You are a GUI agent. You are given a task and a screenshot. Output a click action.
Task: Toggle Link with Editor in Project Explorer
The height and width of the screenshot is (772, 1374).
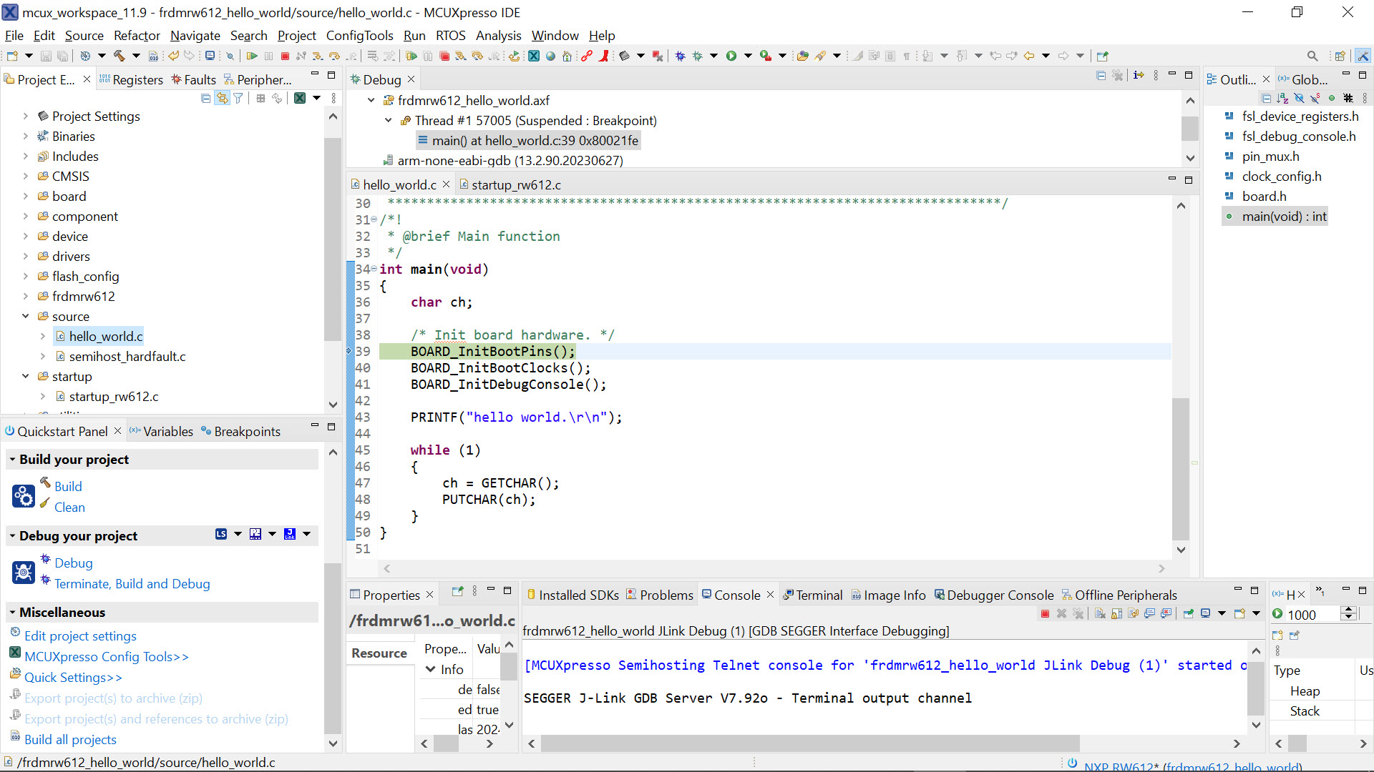coord(223,99)
